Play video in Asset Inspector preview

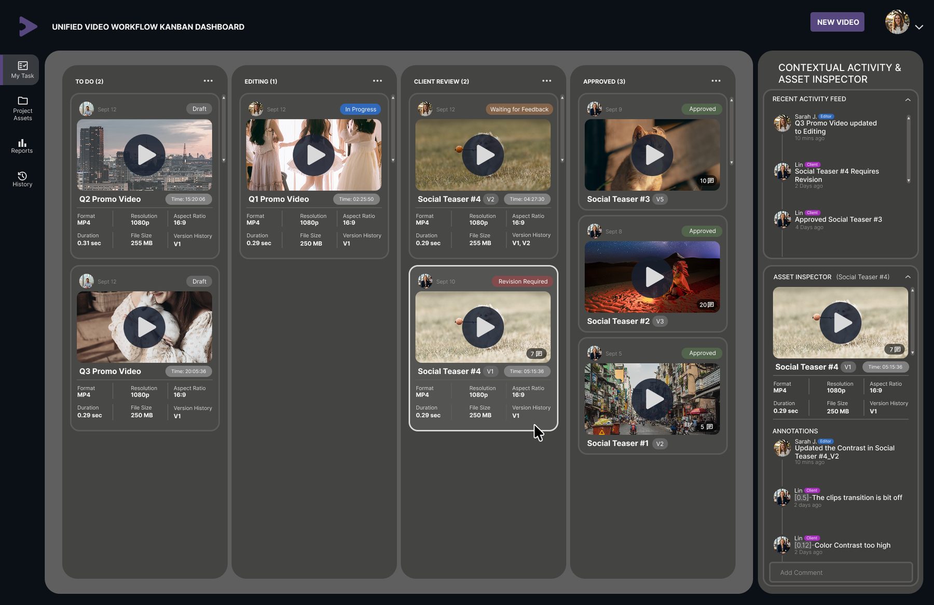pos(841,323)
